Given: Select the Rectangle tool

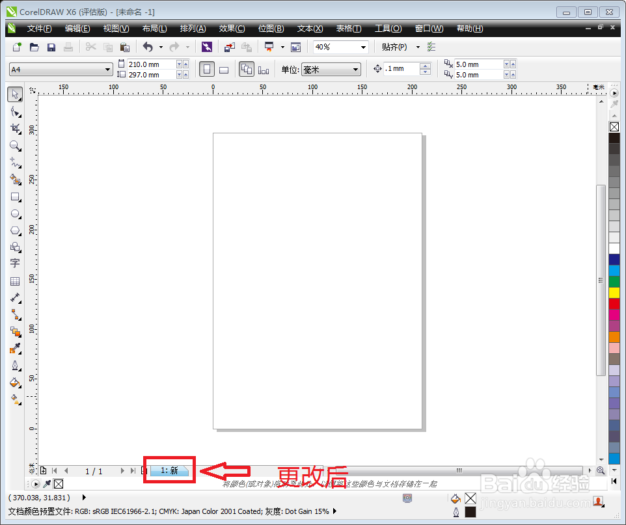Looking at the screenshot, I should click(x=15, y=197).
